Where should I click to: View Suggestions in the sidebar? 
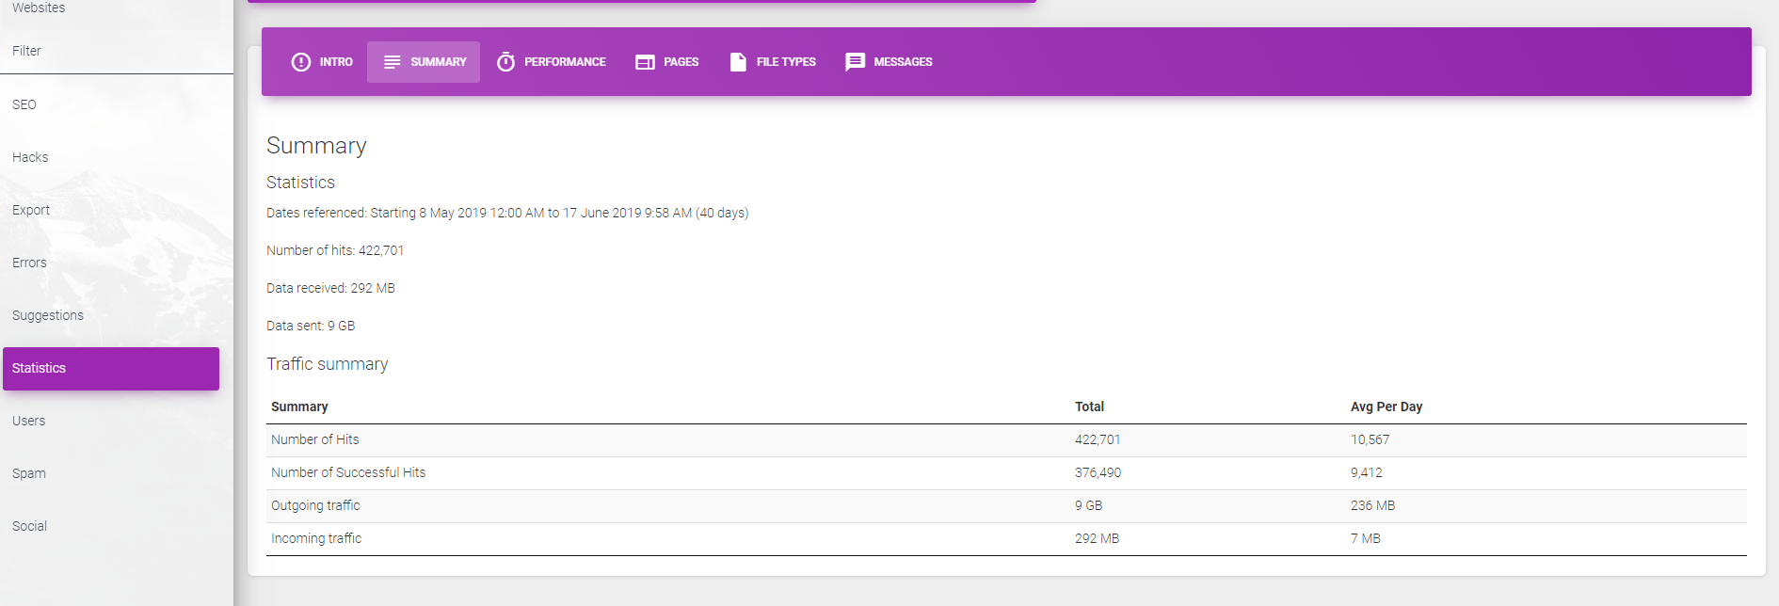click(x=48, y=315)
